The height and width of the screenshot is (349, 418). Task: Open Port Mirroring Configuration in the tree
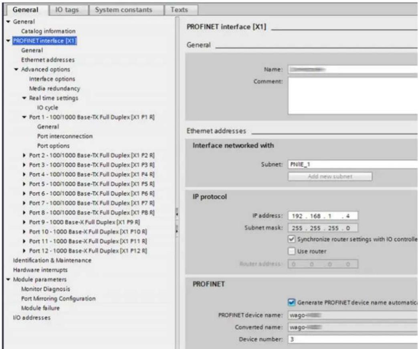59,299
